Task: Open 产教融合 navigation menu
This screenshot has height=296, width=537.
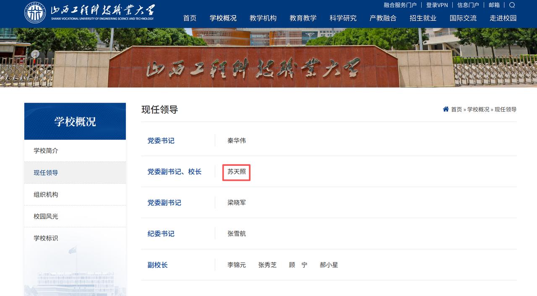Action: tap(383, 18)
